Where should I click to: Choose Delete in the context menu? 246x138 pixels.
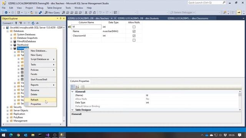pos(41,95)
